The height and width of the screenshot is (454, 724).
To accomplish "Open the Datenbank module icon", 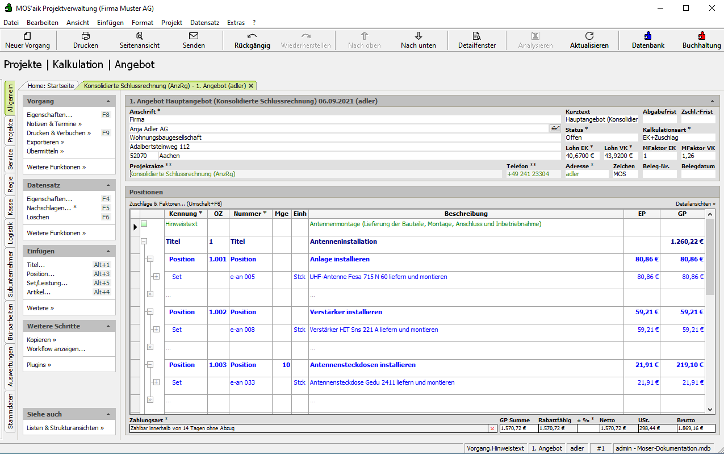I will coord(648,36).
